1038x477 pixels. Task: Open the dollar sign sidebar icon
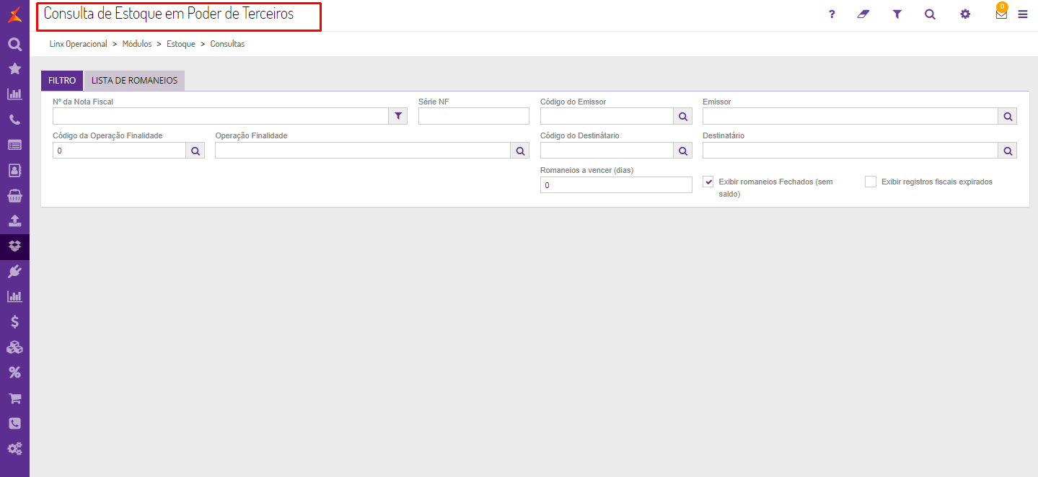(x=14, y=322)
